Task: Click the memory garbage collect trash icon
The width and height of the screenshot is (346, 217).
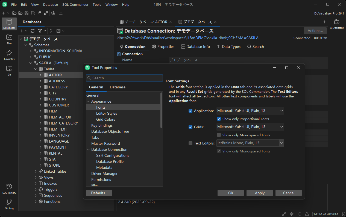Action: click(x=343, y=214)
